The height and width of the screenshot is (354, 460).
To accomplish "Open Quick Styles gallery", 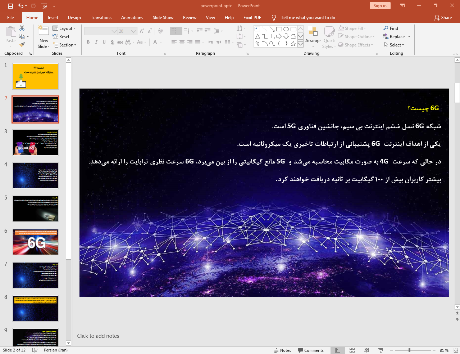I will point(329,37).
